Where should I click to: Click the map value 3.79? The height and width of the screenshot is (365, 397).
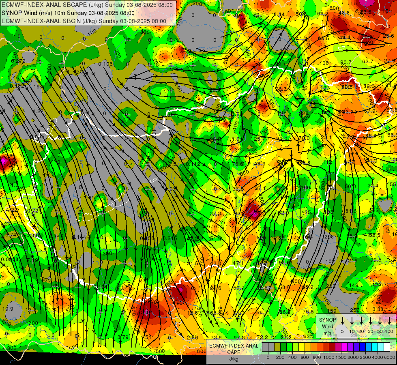(x=123, y=337)
